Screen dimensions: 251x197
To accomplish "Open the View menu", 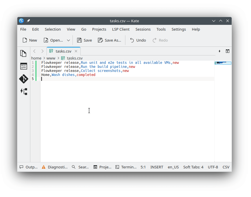I will click(x=71, y=29).
